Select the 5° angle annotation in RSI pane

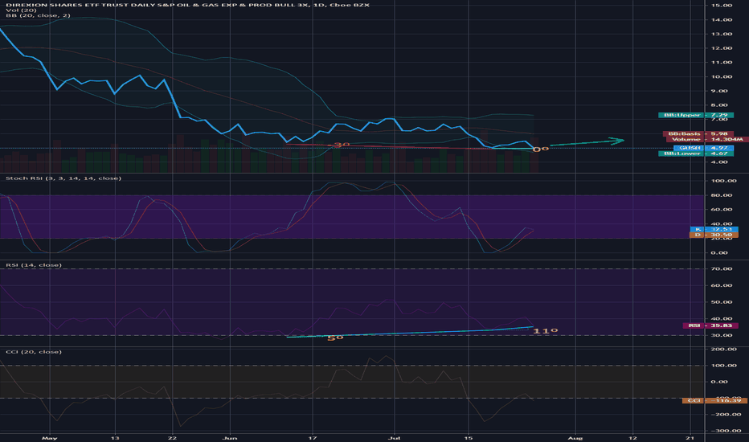335,338
